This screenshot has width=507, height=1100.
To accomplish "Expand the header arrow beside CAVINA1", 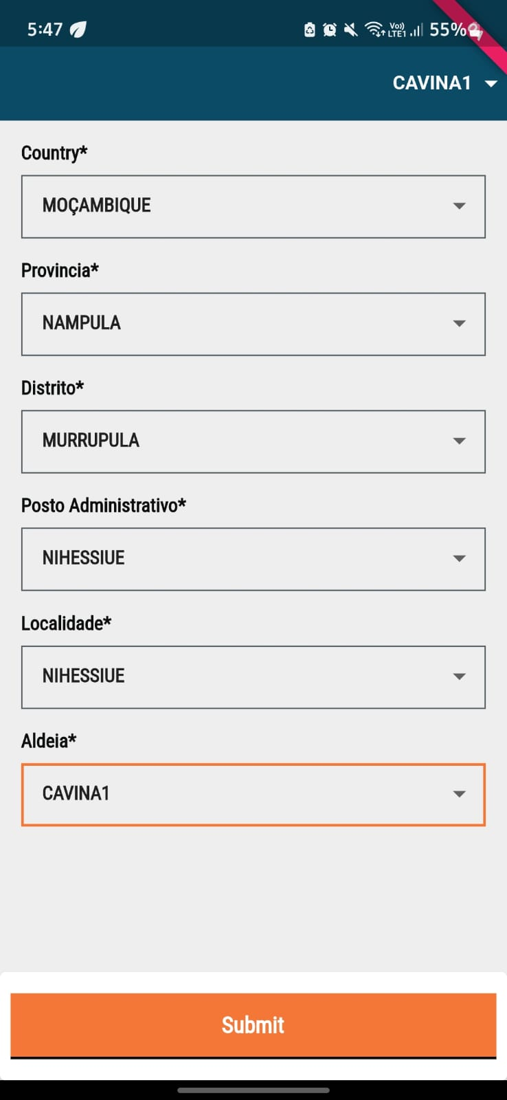I will tap(491, 83).
